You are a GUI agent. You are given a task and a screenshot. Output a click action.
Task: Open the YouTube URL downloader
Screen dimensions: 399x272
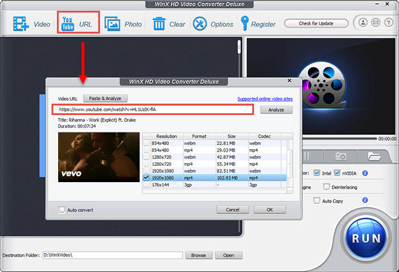pyautogui.click(x=78, y=23)
